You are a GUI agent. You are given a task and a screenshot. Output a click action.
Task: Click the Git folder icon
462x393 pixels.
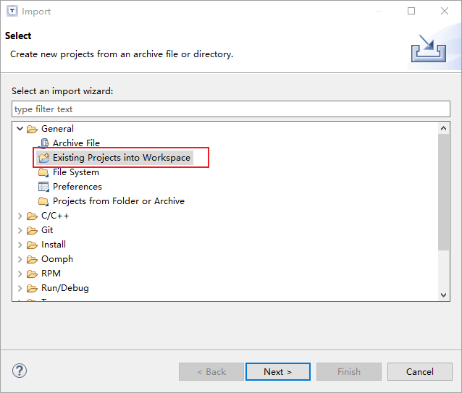32,230
